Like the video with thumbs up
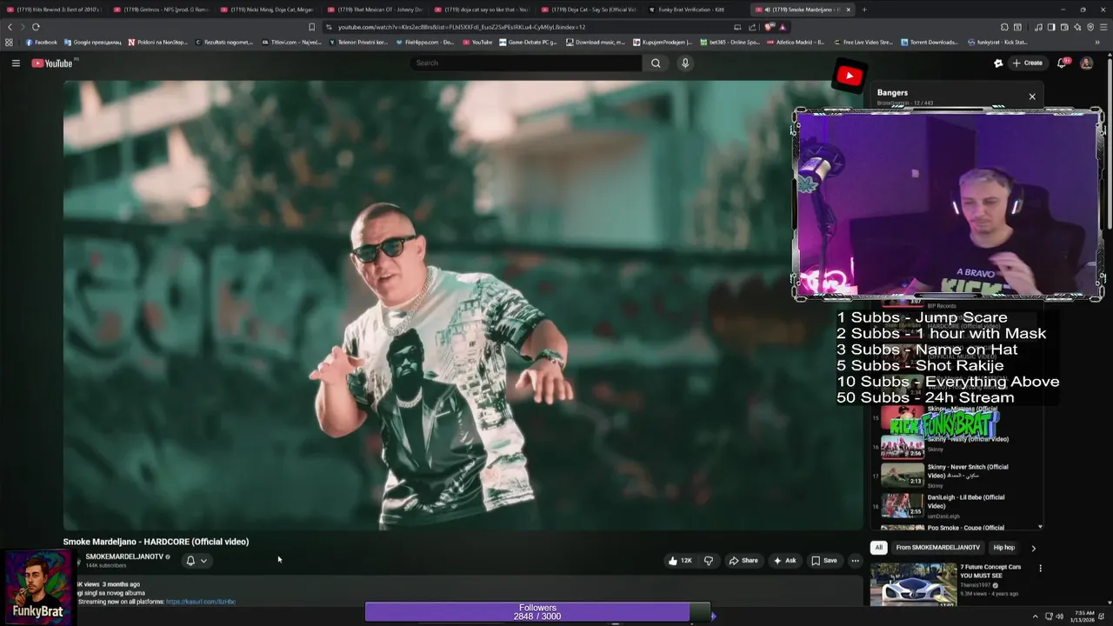Image resolution: width=1113 pixels, height=626 pixels. (680, 561)
